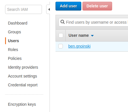Sort by the User name column header

coord(79,35)
